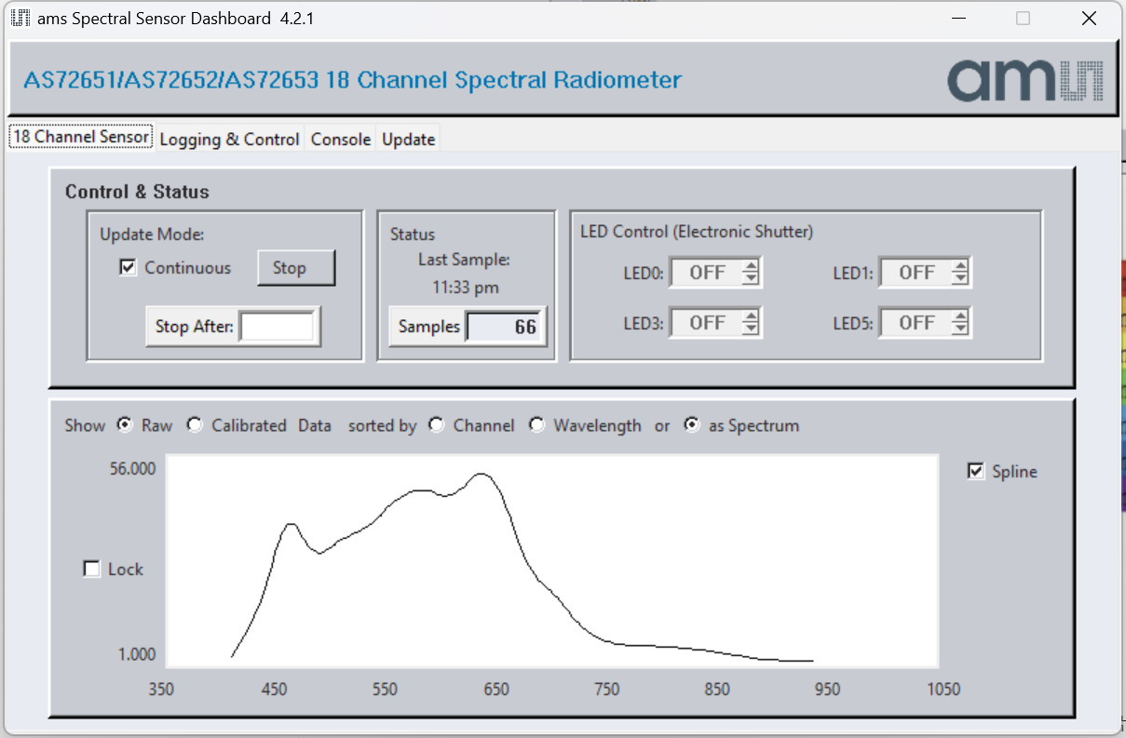This screenshot has height=738, width=1126.
Task: Click the 11:33 pm last sample time
Action: click(x=465, y=288)
